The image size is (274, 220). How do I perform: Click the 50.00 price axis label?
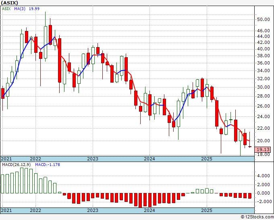coord(264,19)
